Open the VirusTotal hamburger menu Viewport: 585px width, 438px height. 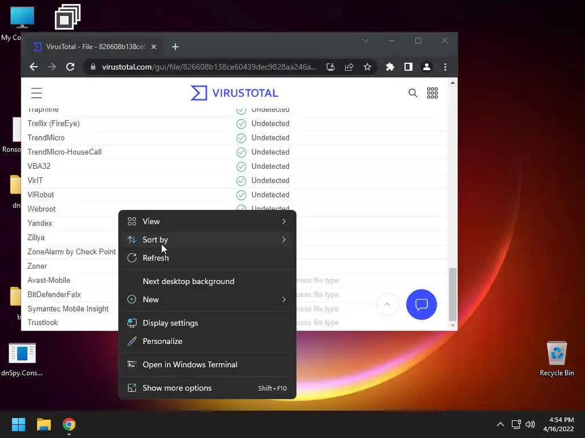click(x=37, y=93)
